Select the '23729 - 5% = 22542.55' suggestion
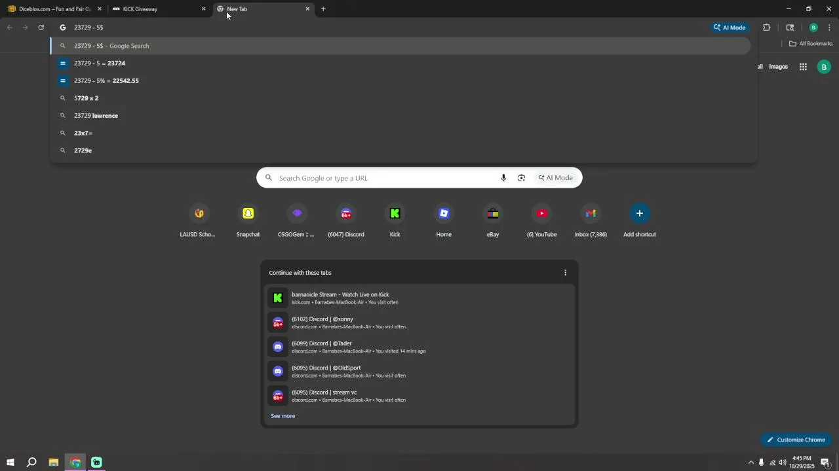This screenshot has width=839, height=471. pyautogui.click(x=400, y=81)
